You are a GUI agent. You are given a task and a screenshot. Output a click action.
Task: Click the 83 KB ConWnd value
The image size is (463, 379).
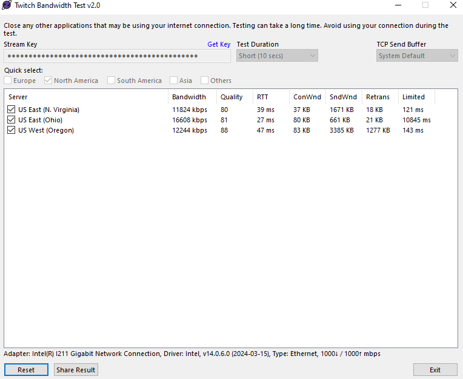[301, 130]
